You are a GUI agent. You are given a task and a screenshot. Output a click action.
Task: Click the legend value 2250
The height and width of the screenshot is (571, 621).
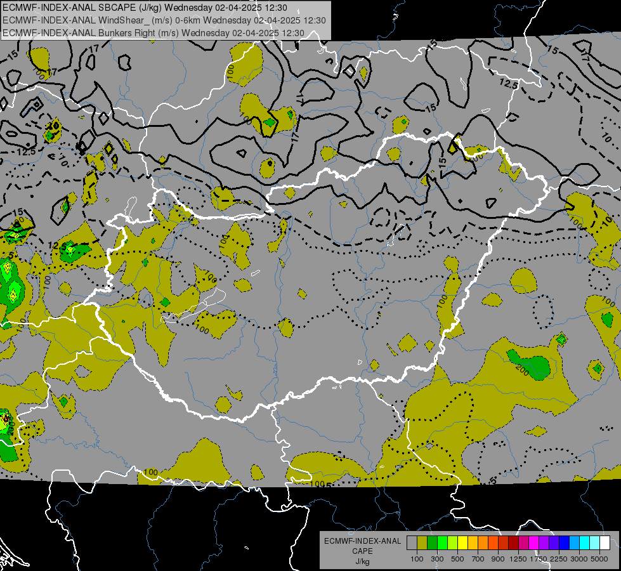(x=559, y=559)
